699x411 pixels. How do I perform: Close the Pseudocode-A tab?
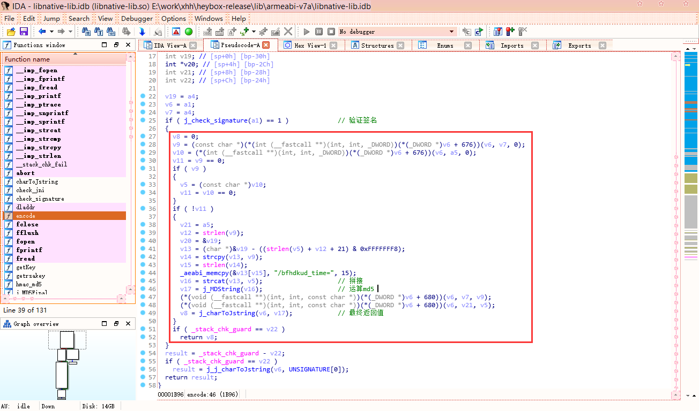point(266,45)
